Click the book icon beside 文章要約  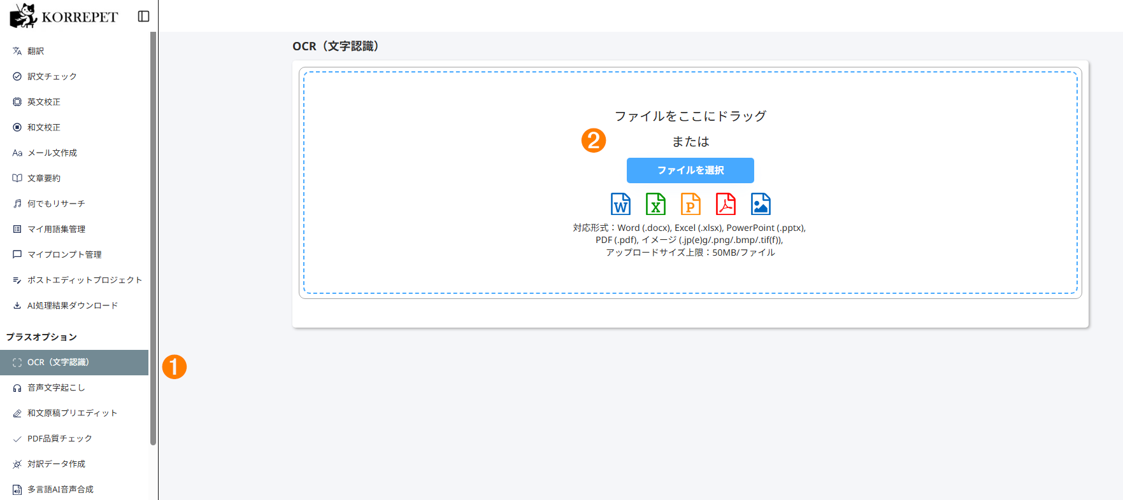pos(17,178)
